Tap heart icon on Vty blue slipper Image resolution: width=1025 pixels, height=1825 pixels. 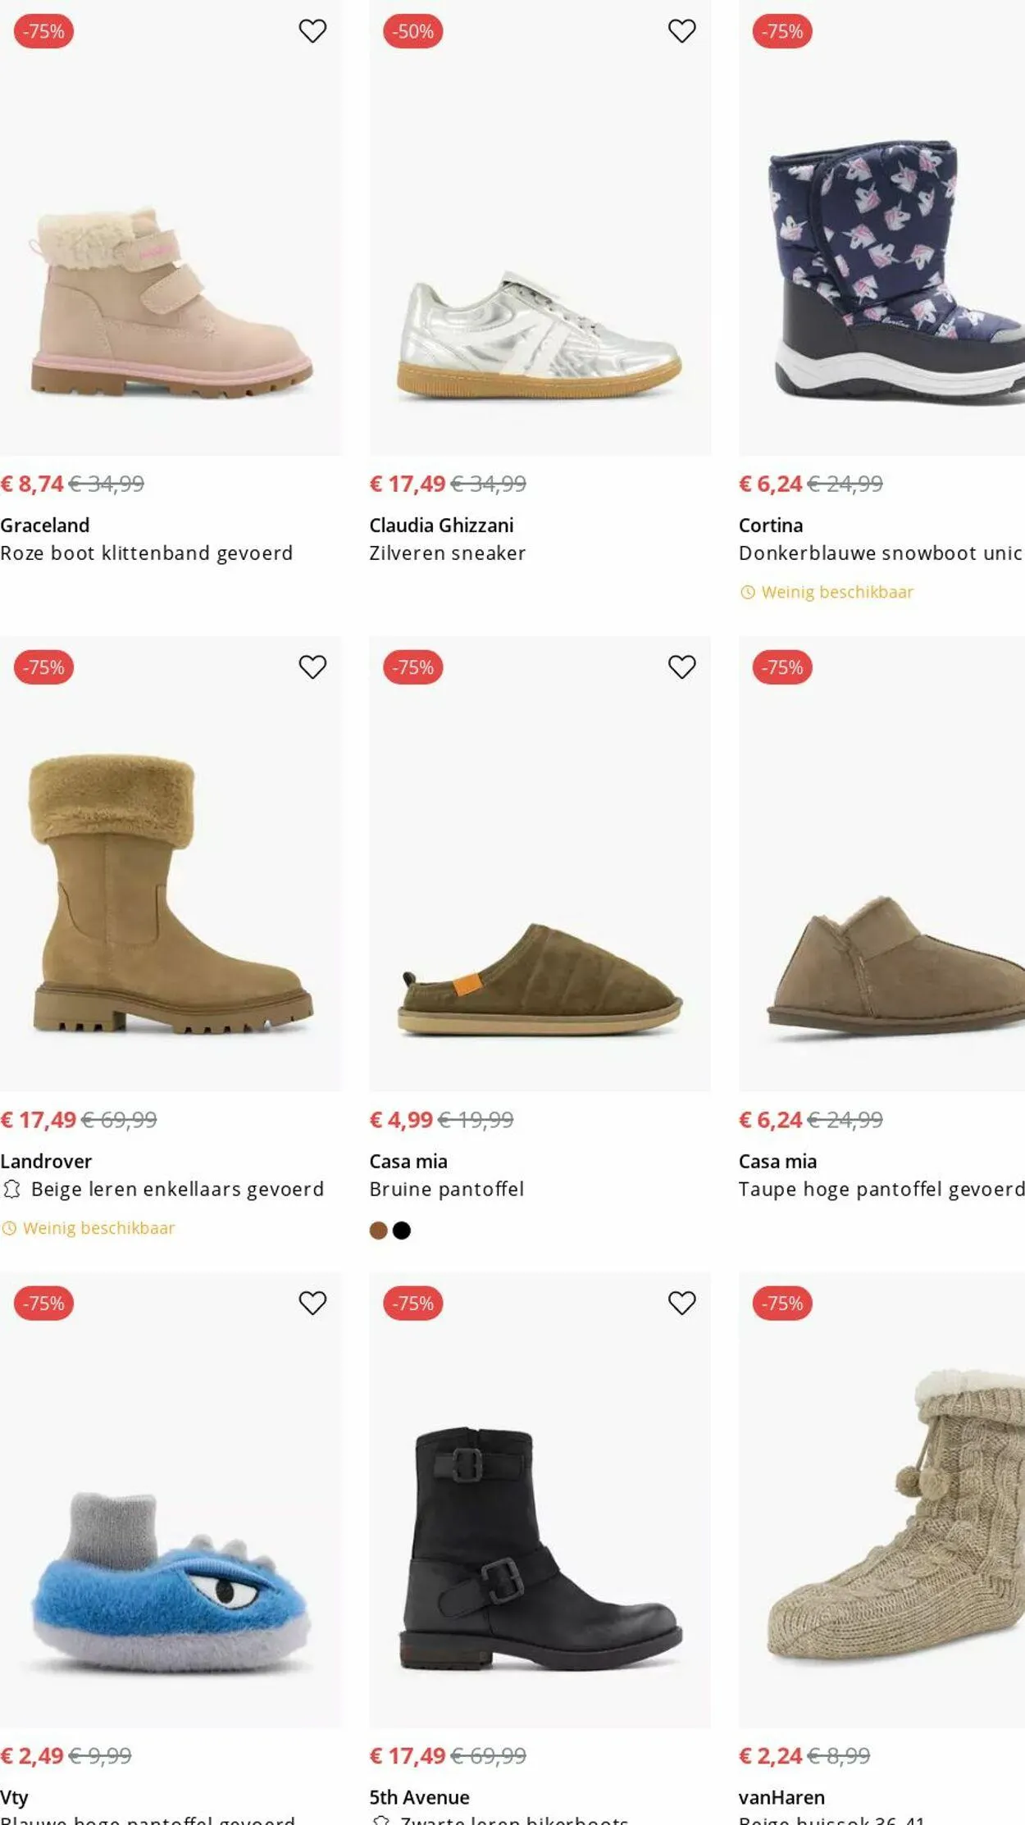[312, 1303]
